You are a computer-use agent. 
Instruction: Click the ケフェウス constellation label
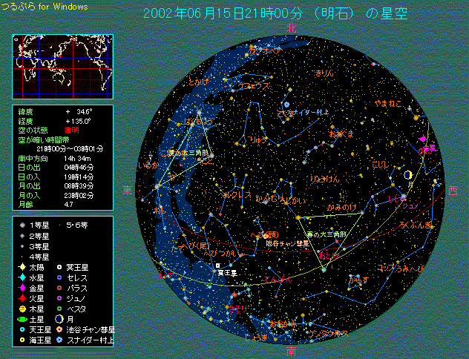(254, 86)
